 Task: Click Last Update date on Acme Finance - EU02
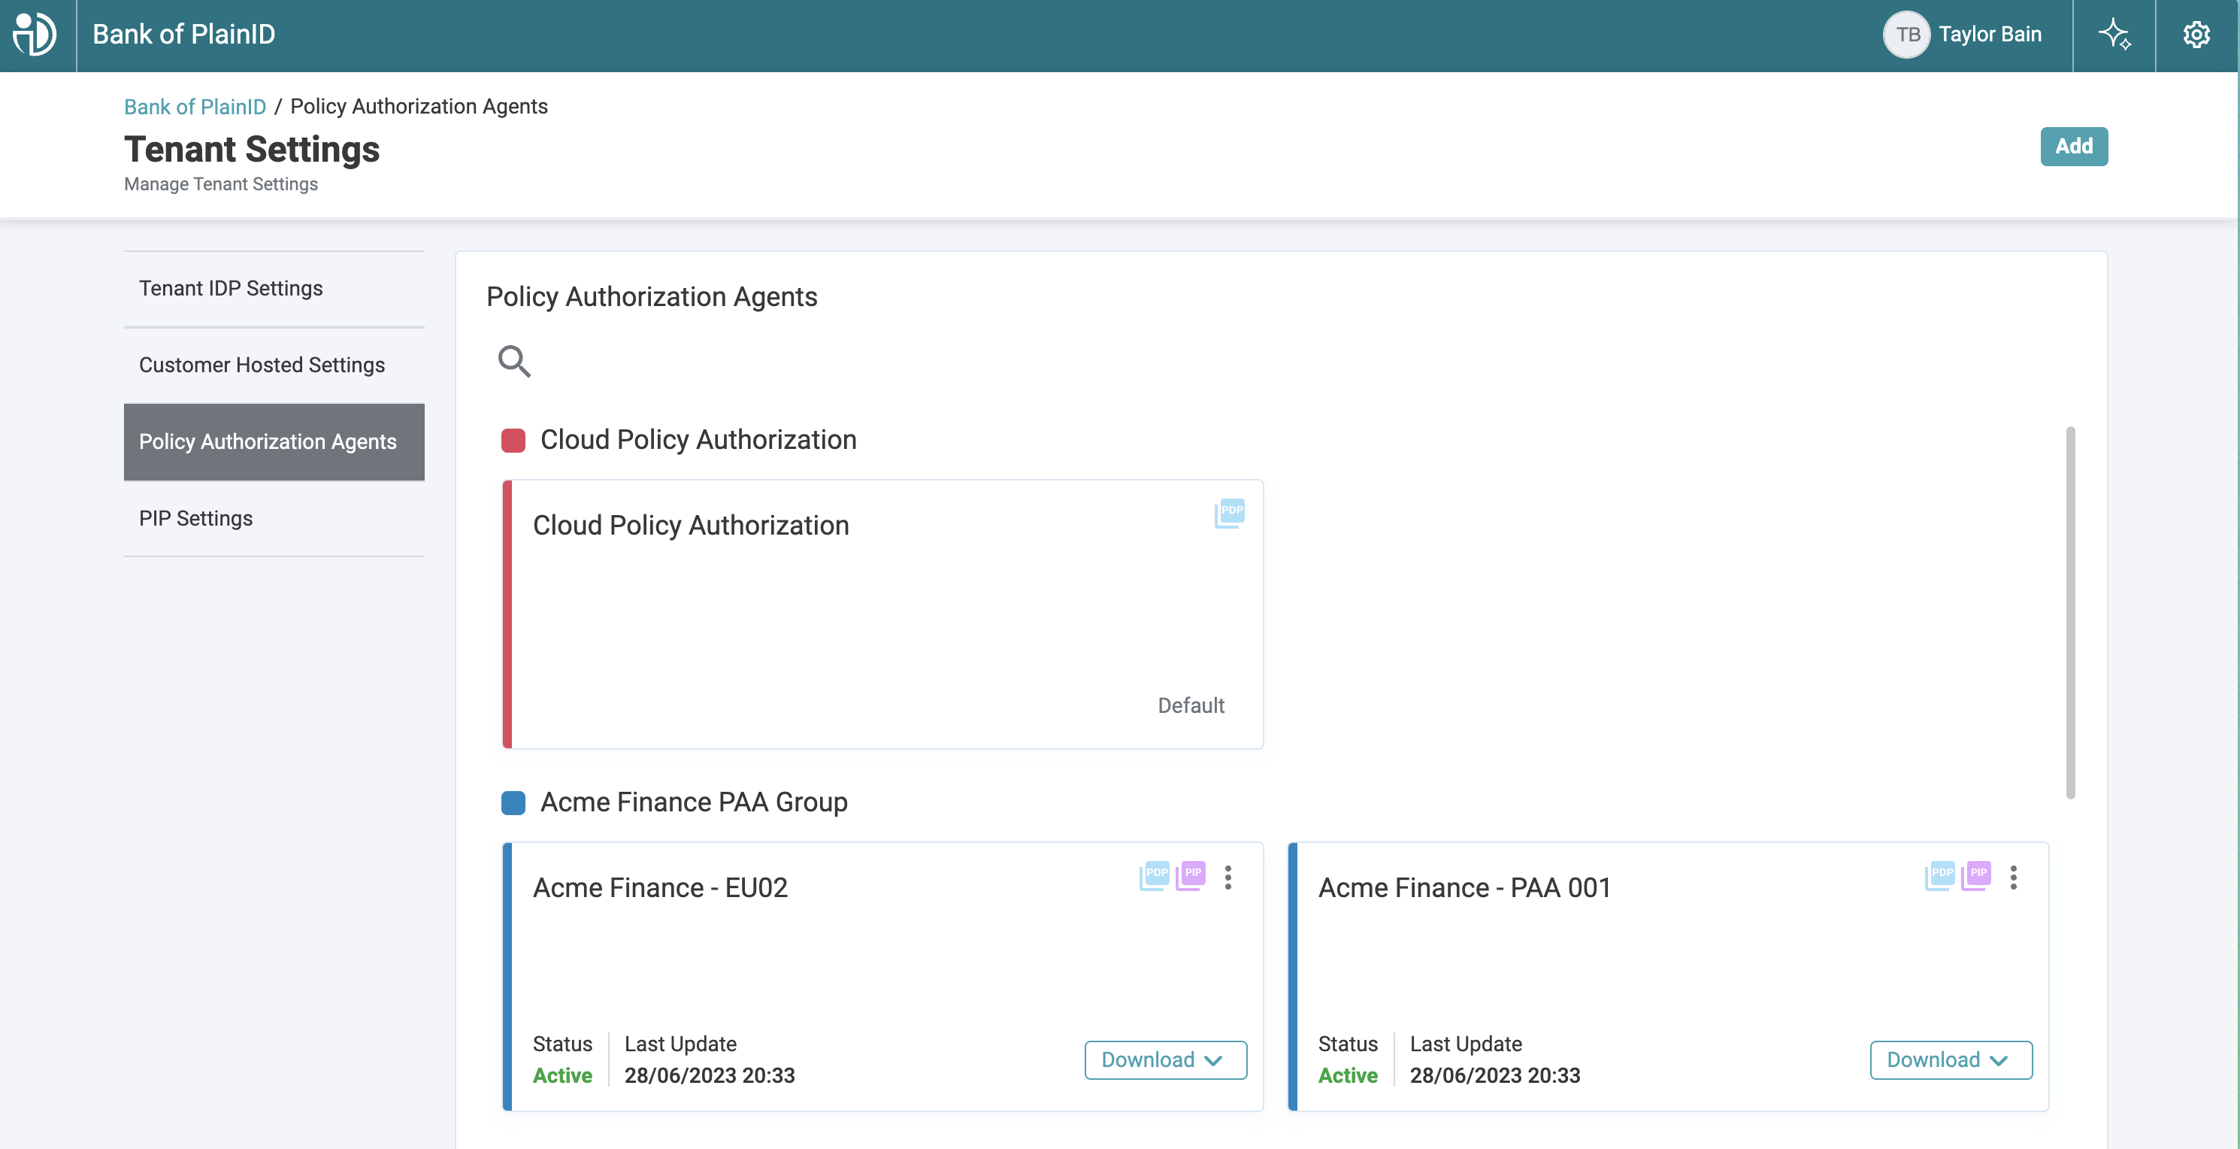pos(710,1076)
